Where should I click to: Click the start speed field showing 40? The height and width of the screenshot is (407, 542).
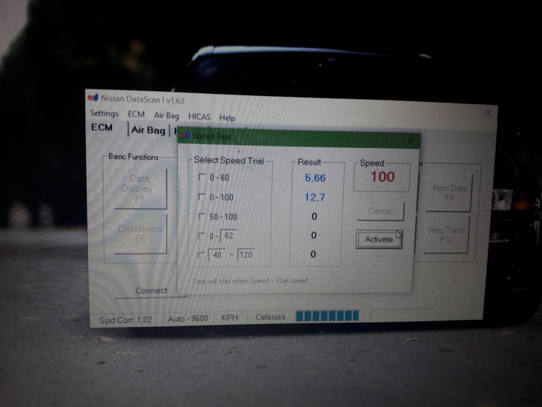[x=217, y=255]
